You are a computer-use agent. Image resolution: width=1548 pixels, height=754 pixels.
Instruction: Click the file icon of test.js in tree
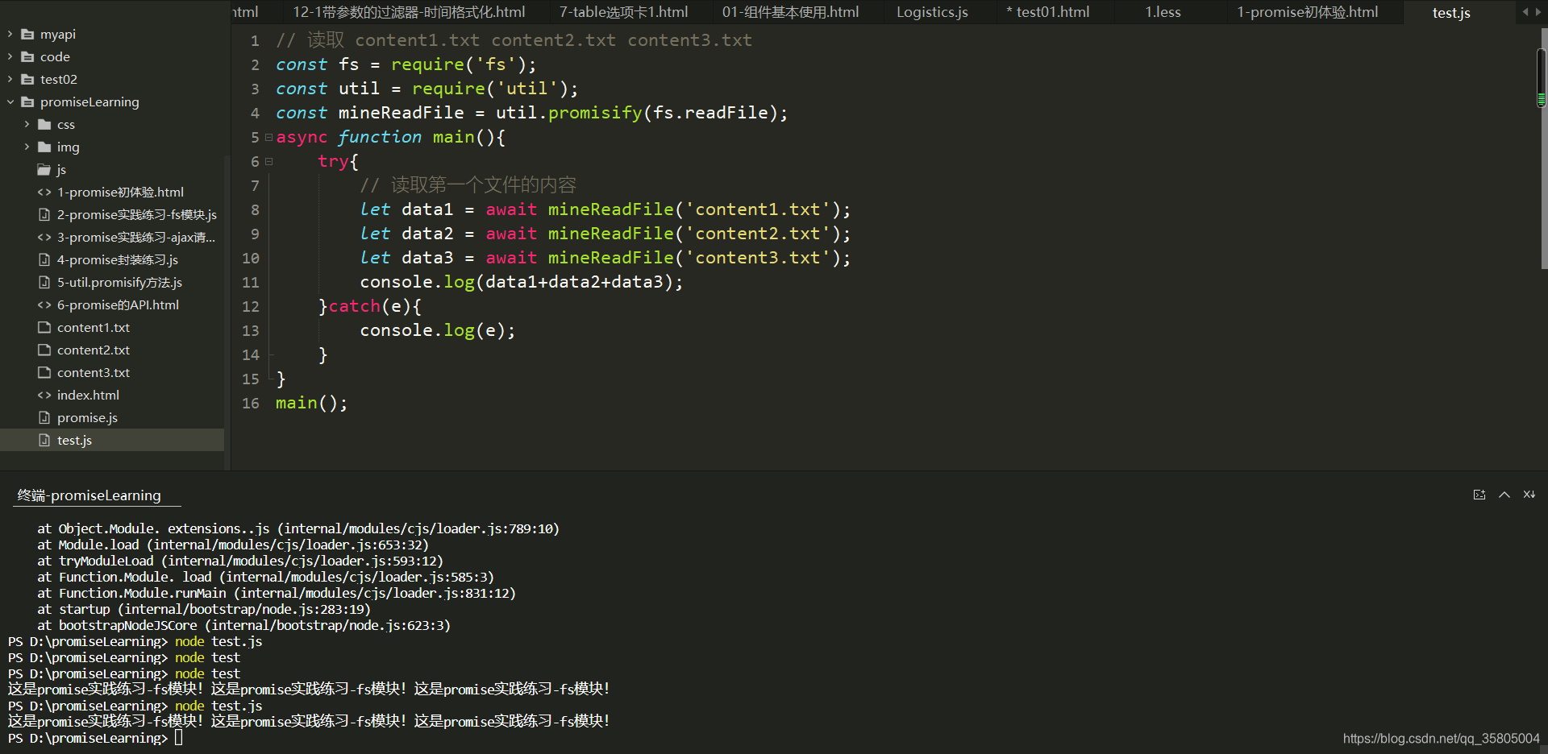pos(44,440)
